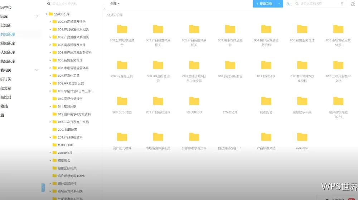Open the 全部 filter dropdown
The height and width of the screenshot is (200, 358).
(x=115, y=4)
